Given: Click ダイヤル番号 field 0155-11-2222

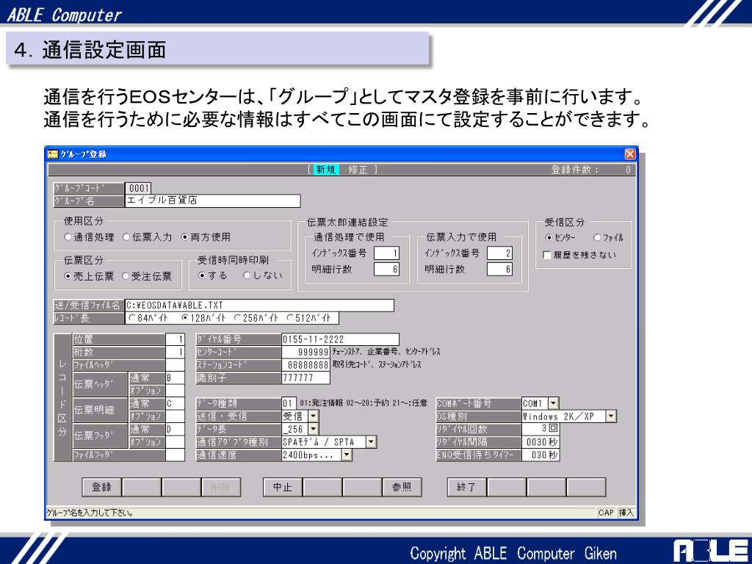Looking at the screenshot, I should pyautogui.click(x=341, y=339).
